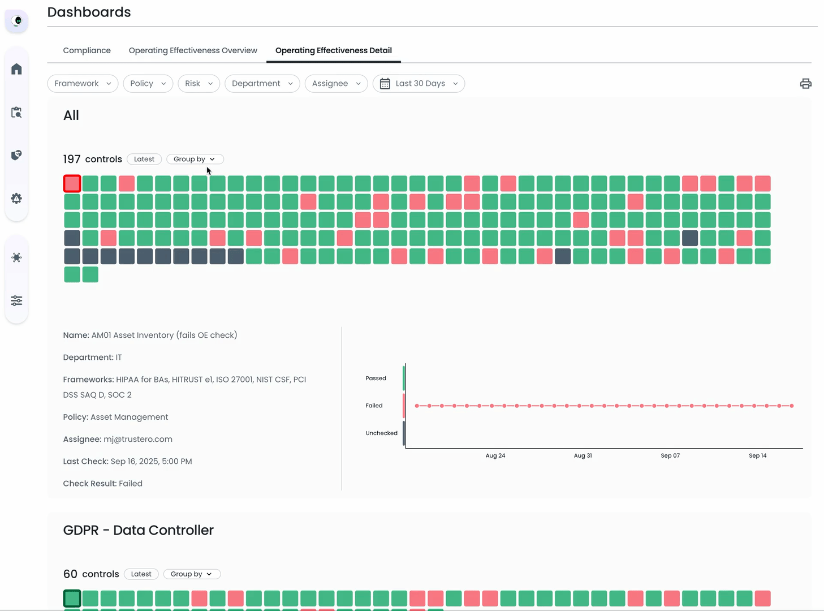Click the Frameworks list text
The height and width of the screenshot is (611, 824).
click(x=184, y=387)
